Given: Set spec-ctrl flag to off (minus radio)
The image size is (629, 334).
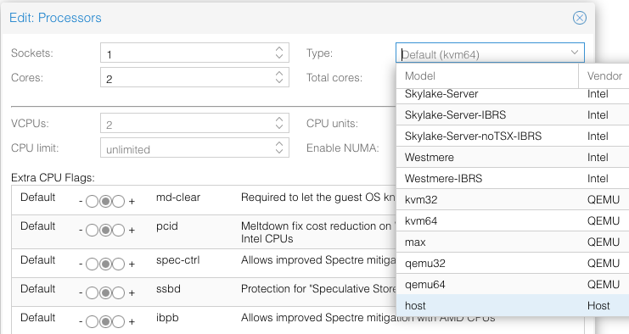Looking at the screenshot, I should 92,264.
